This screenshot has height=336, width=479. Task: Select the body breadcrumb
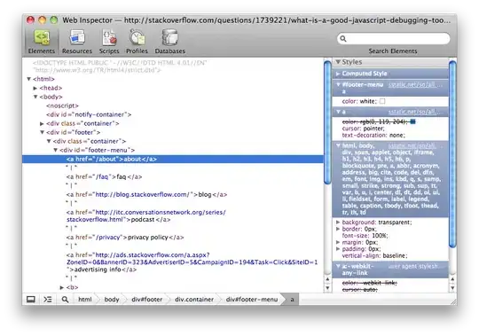[112, 300]
